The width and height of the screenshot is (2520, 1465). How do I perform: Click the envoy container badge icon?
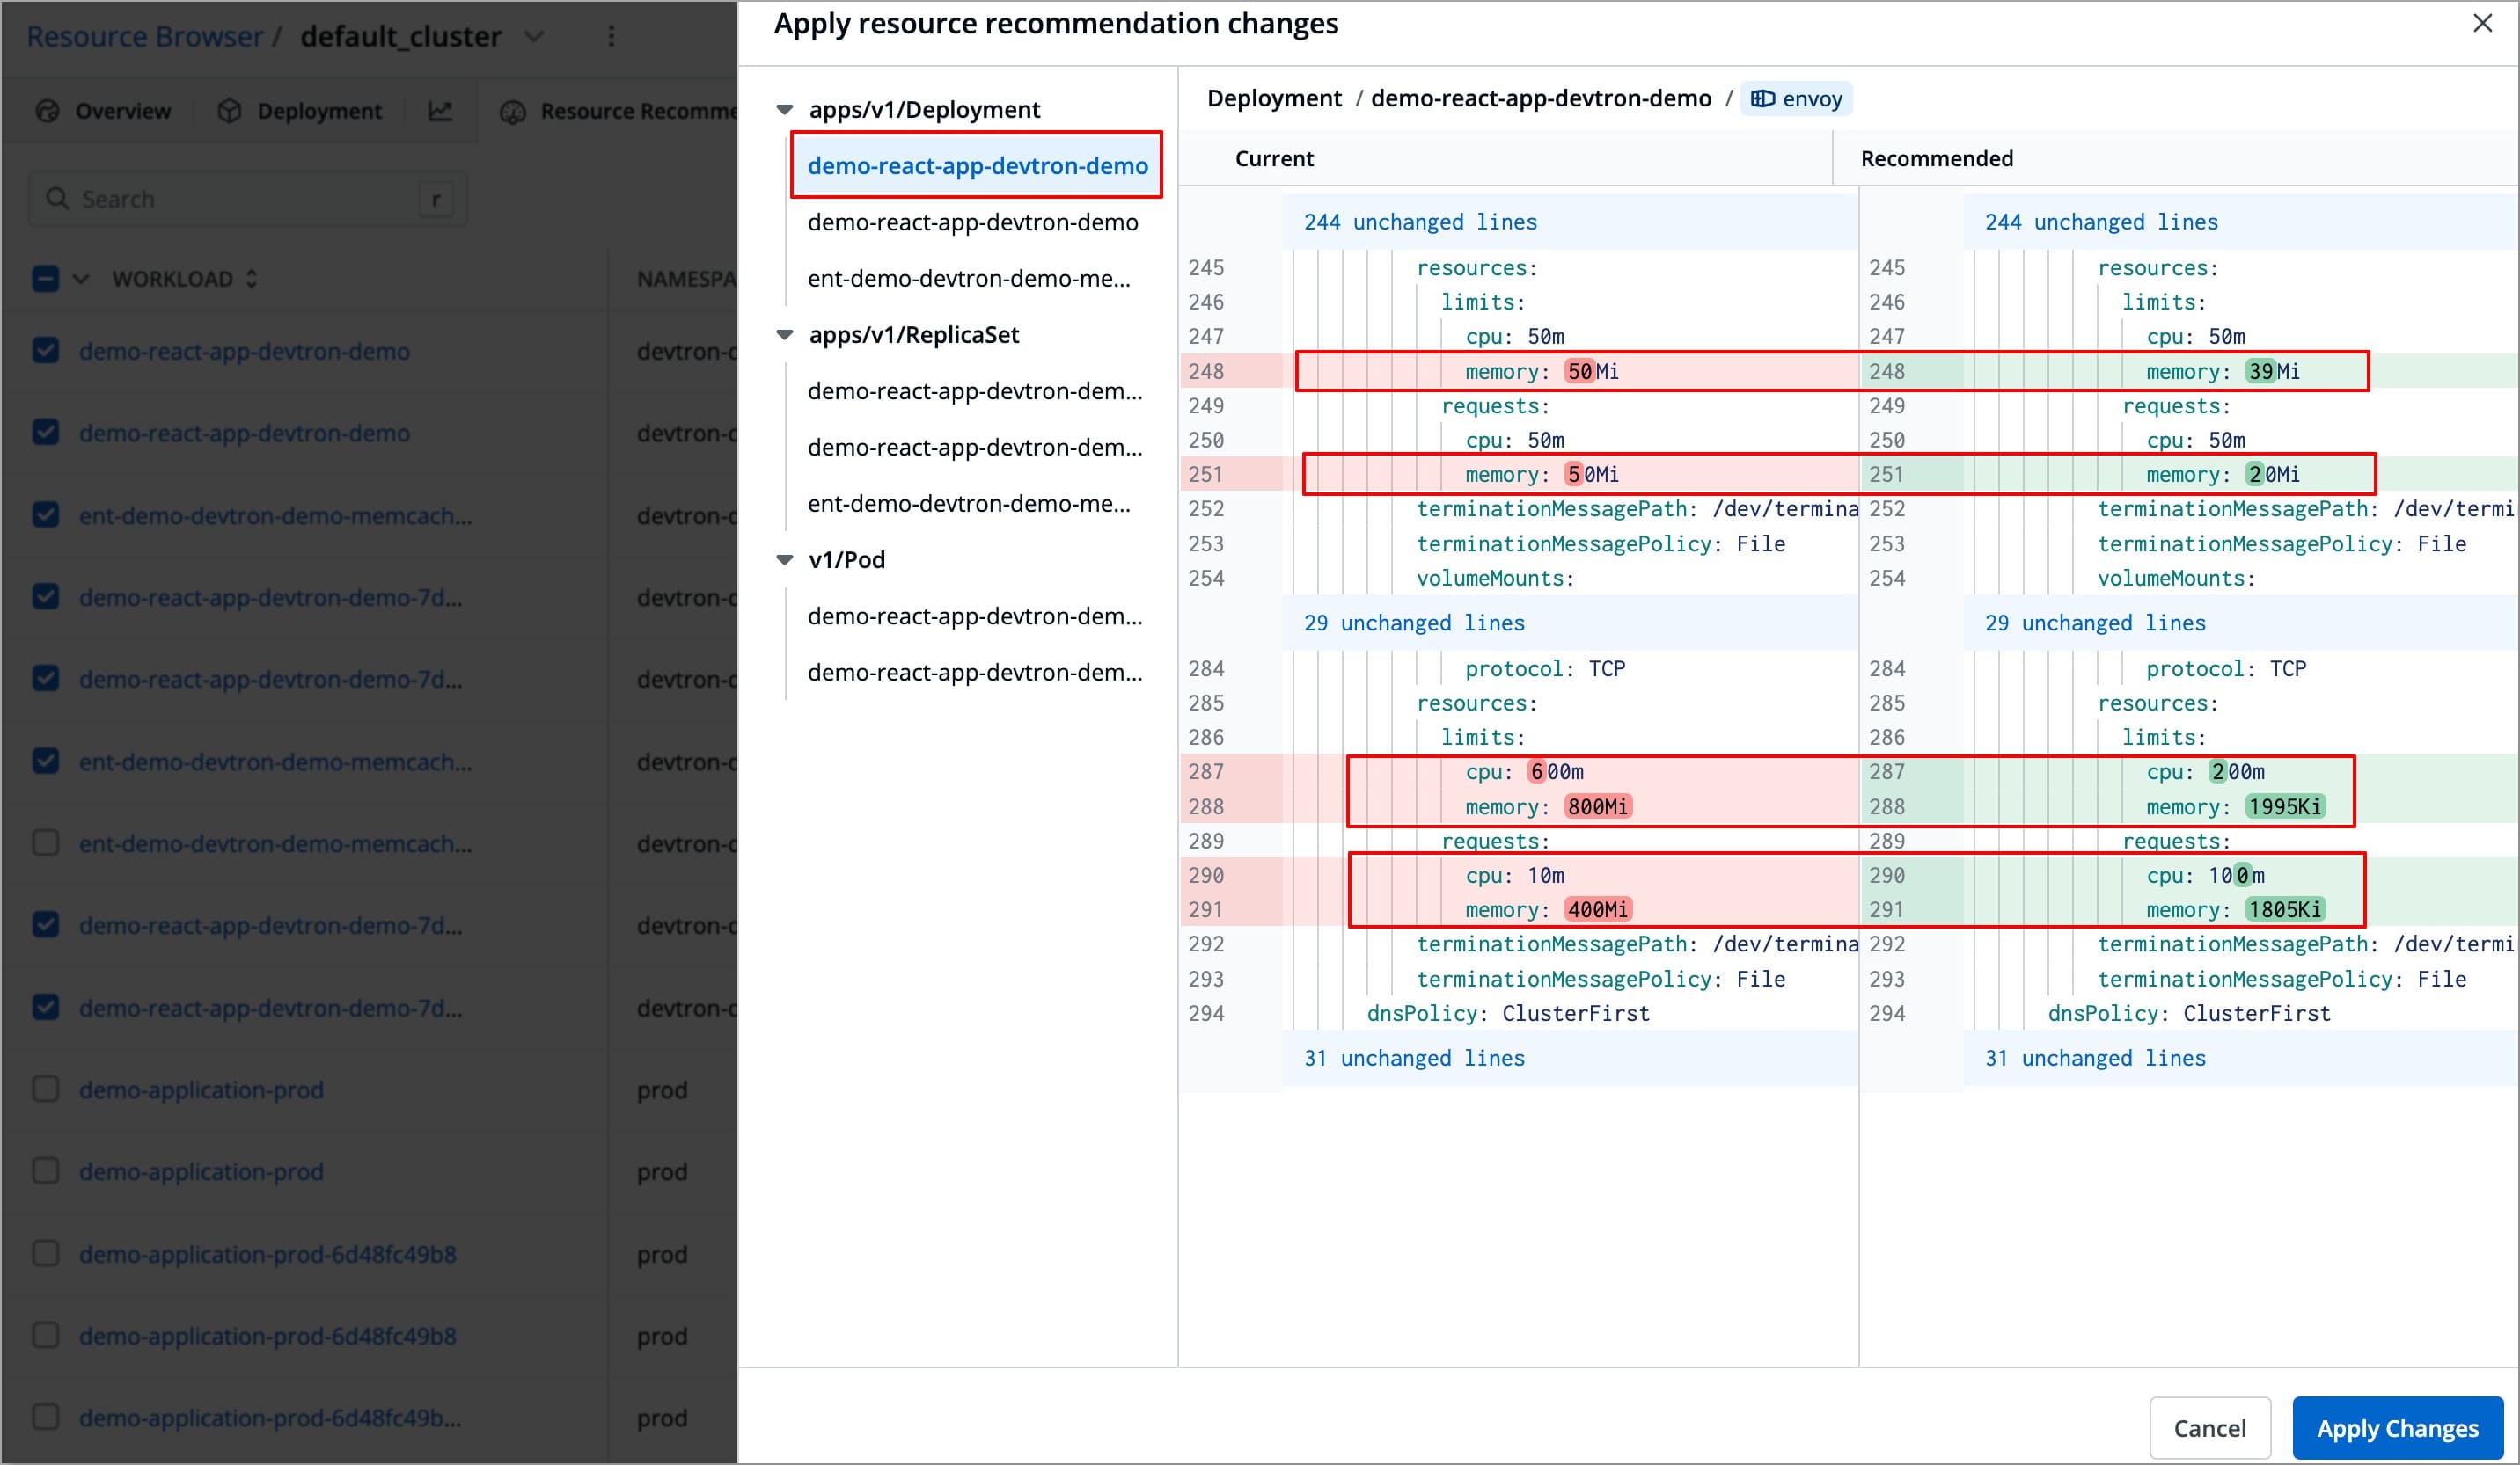coord(1765,99)
